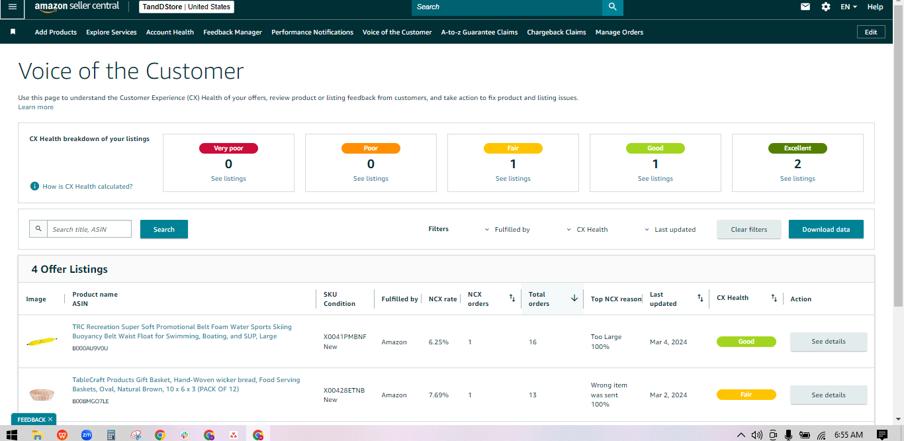This screenshot has height=441, width=904.
Task: Click the bookmark icon in navigation bar
Action: [13, 32]
